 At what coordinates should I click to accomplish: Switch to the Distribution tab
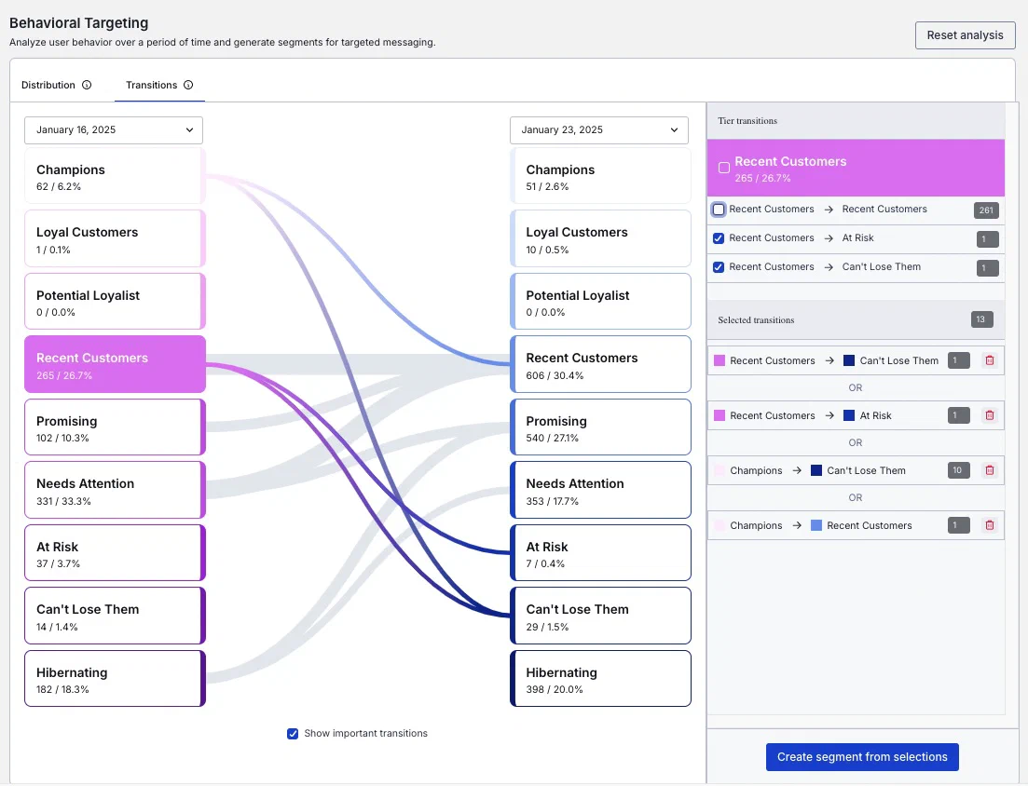(48, 85)
